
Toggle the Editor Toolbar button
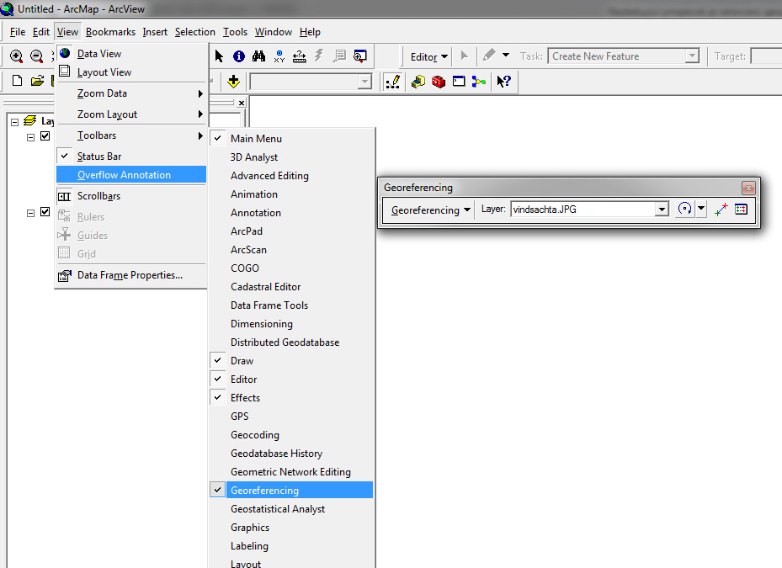click(393, 82)
